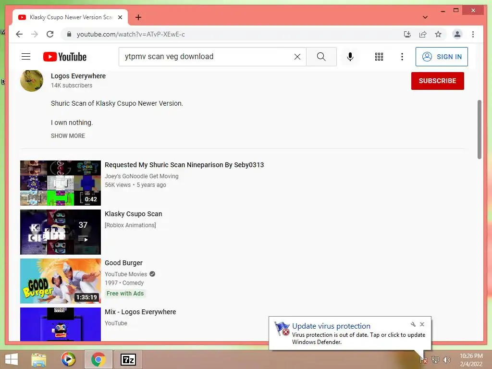Close the virus protection notification
The height and width of the screenshot is (369, 492).
click(422, 324)
